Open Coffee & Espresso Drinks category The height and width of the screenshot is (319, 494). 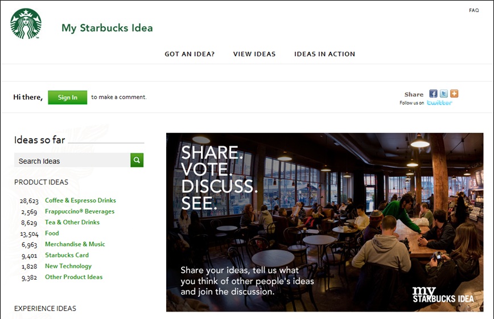[x=80, y=201]
